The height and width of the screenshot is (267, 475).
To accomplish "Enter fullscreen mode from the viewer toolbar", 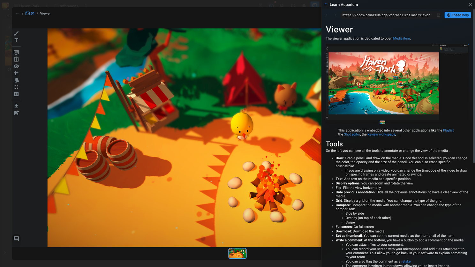I will pyautogui.click(x=16, y=87).
